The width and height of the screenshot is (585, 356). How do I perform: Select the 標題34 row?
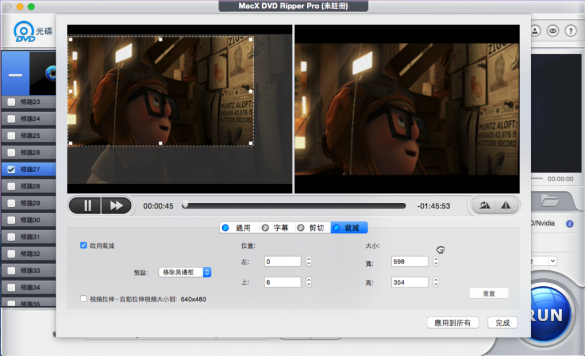[x=29, y=287]
